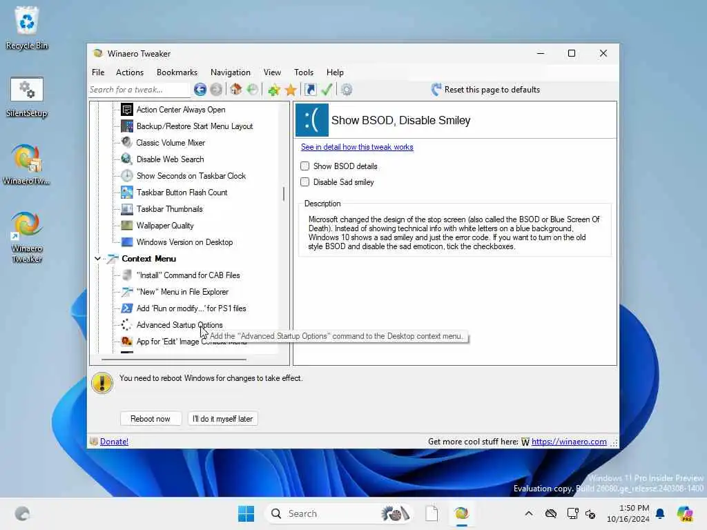Screen dimensions: 707x530
Task: Click the Donate! link
Action: point(114,442)
